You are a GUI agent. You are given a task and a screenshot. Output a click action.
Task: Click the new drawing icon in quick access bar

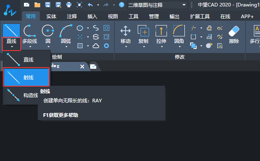pyautogui.click(x=26, y=5)
